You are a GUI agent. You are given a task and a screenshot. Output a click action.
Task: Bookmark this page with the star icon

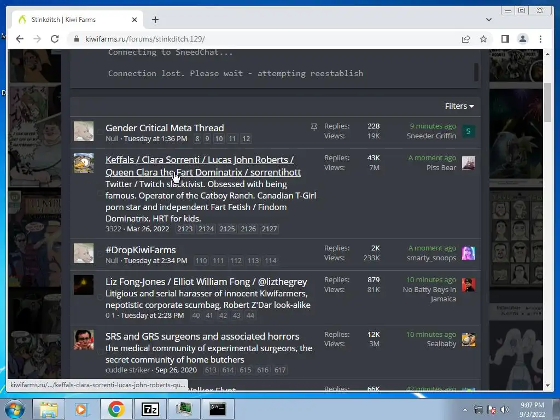point(483,39)
